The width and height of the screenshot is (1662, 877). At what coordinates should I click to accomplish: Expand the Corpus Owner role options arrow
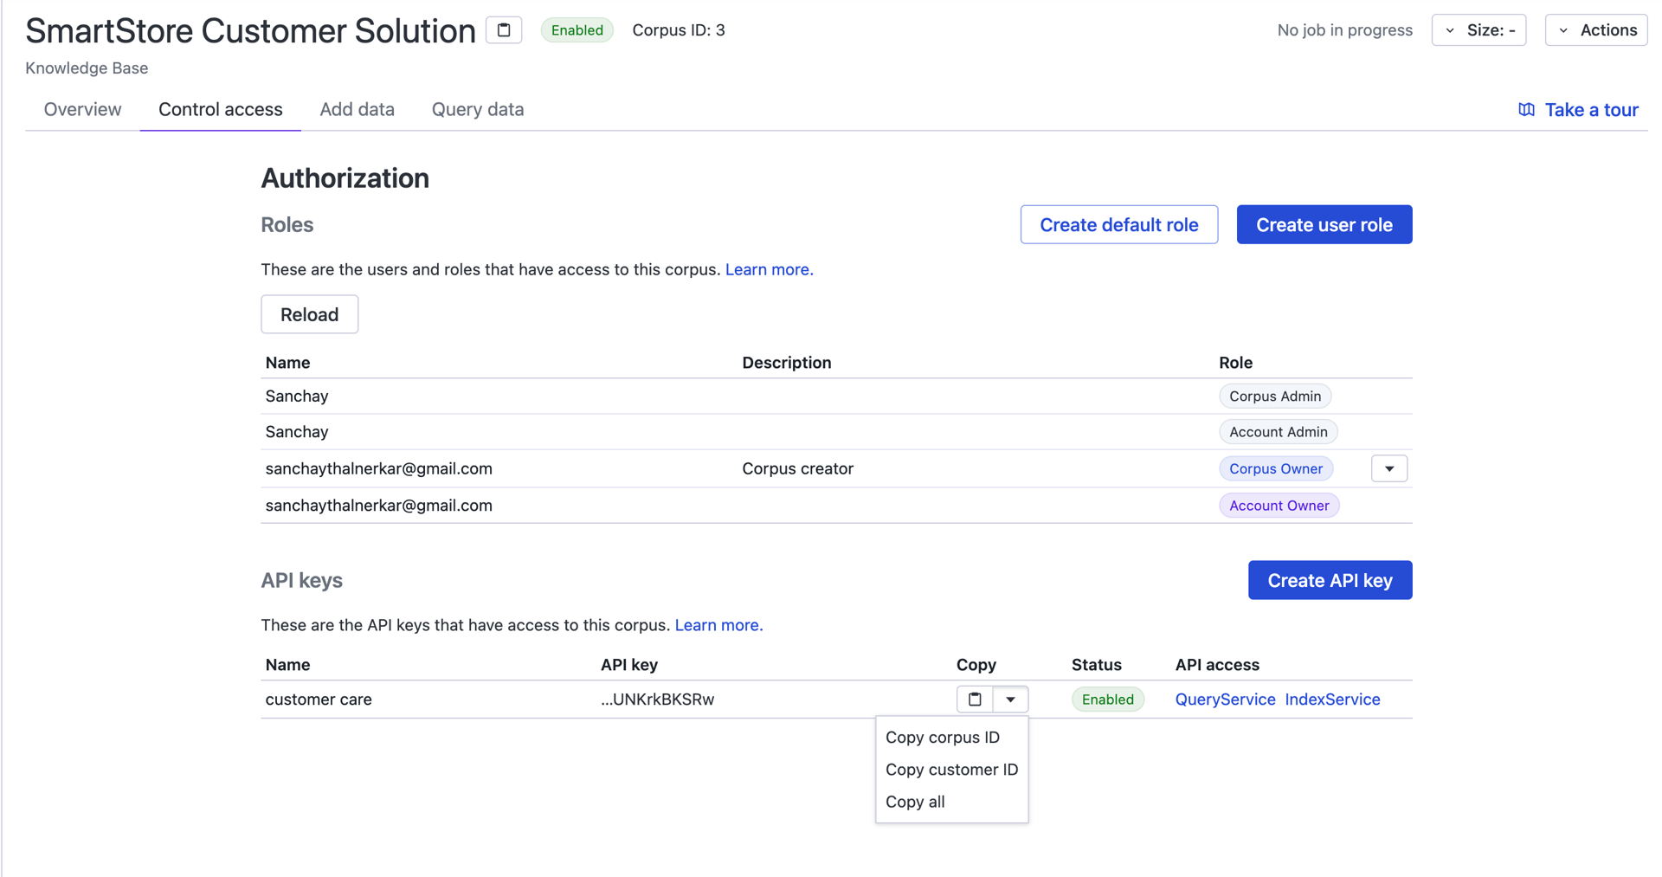tap(1389, 468)
